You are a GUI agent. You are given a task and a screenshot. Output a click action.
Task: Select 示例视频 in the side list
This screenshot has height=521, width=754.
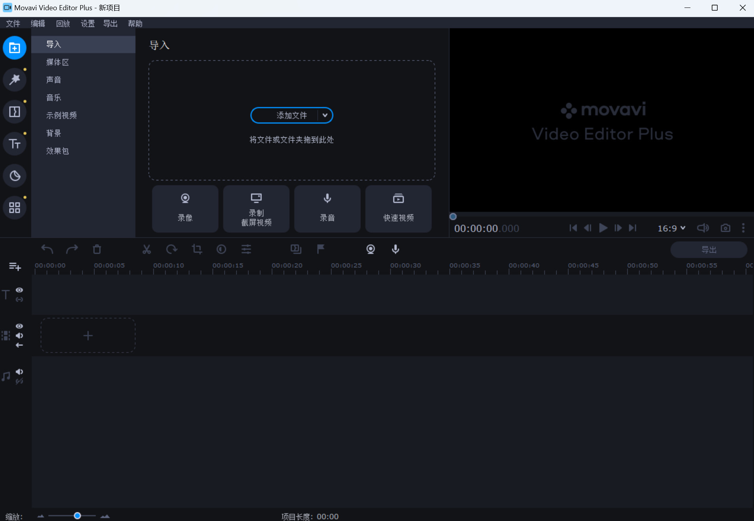[83, 116]
